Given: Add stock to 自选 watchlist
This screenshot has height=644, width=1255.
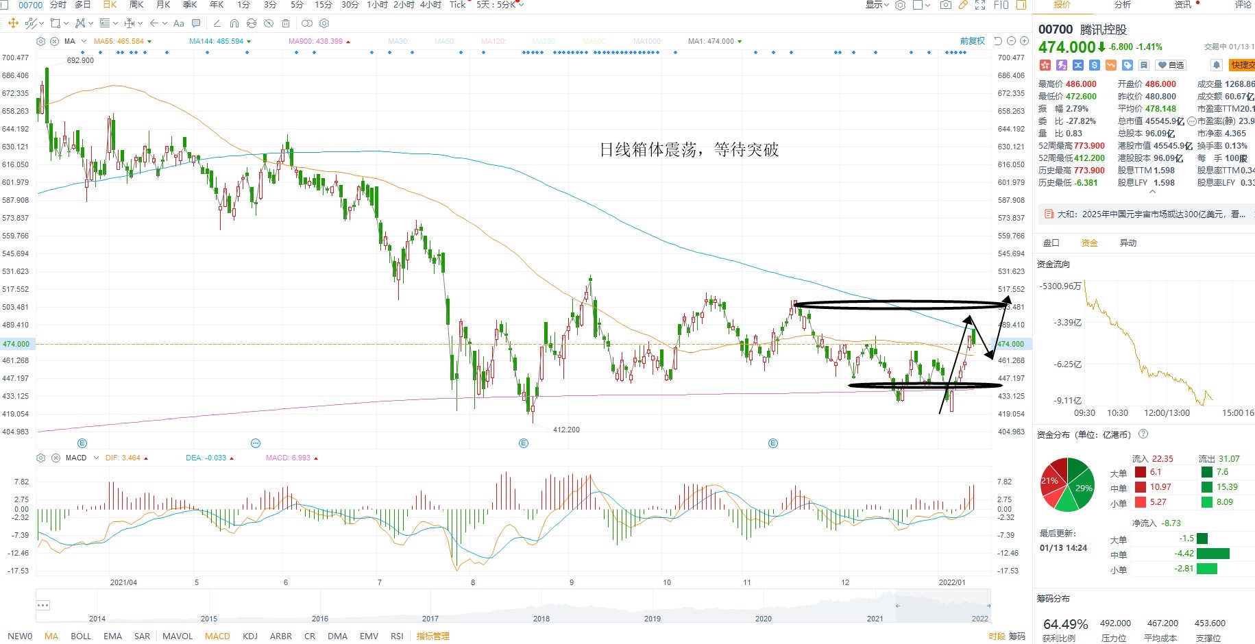Looking at the screenshot, I should [x=1171, y=65].
